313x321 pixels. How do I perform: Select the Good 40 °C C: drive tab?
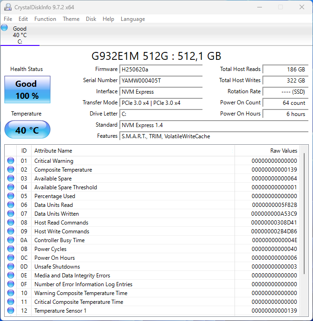coord(20,35)
